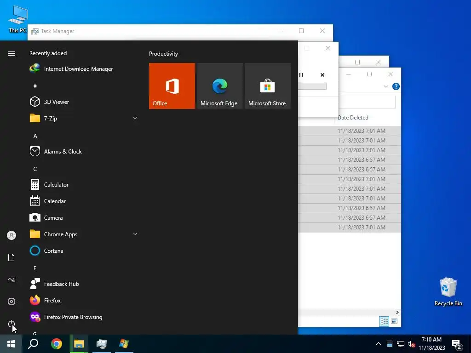
Task: Click the horizontal scrollbar right arrow
Action: [397, 312]
